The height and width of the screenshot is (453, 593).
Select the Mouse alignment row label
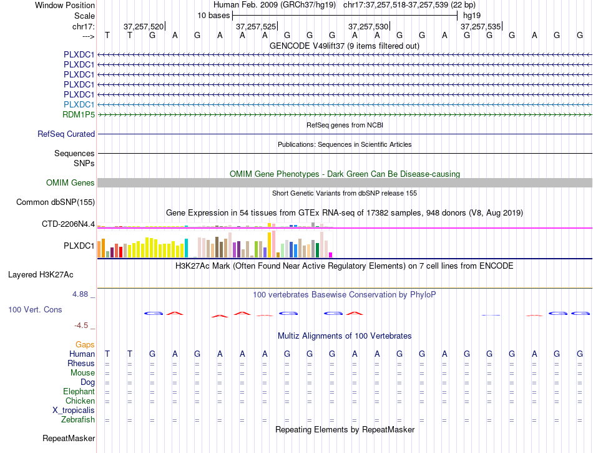pyautogui.click(x=82, y=373)
